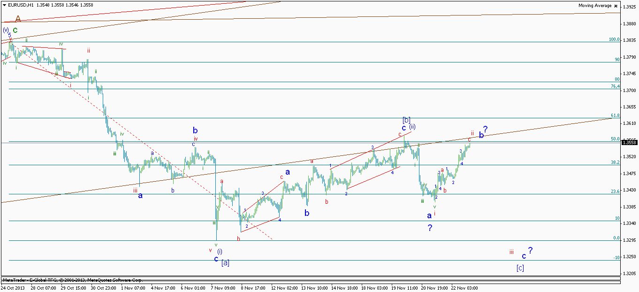Click the Fibonacci -10 level label
This screenshot has height=292, width=639.
(616, 258)
